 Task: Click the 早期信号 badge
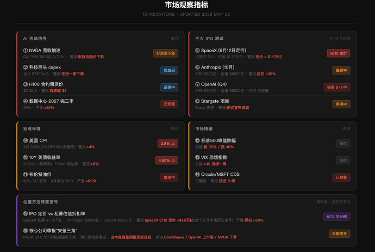(x=339, y=233)
